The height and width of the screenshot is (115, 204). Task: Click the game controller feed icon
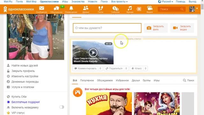coord(78,92)
